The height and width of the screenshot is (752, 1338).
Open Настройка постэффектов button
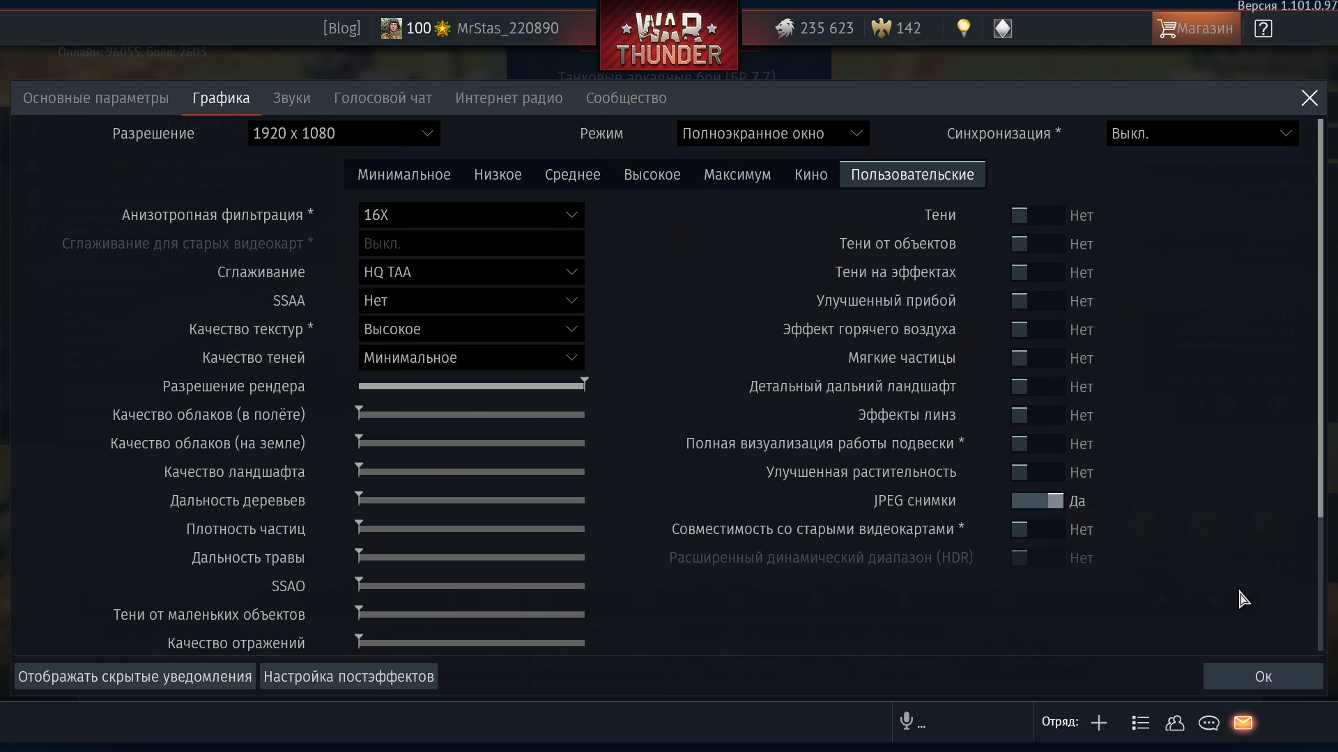348,677
